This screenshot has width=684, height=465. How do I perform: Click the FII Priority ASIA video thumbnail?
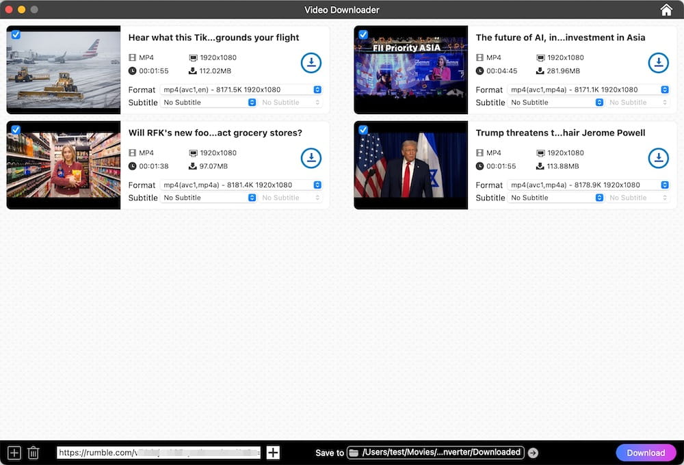[410, 70]
